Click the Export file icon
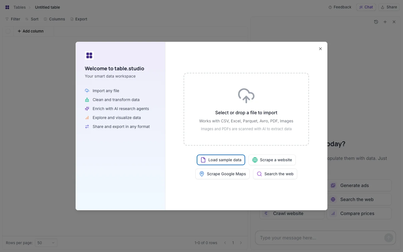Screen dimensions: 403x252 [x=72, y=19]
